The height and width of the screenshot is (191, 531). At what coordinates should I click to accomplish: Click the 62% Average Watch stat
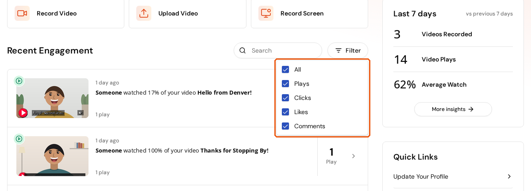[x=453, y=84]
